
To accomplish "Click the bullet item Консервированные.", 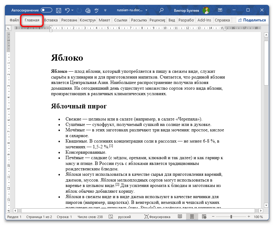I will click(x=86, y=152).
